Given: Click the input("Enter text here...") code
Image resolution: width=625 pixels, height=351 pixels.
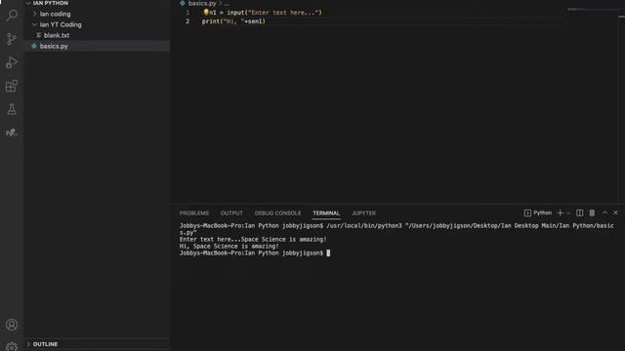Looking at the screenshot, I should click(x=274, y=13).
